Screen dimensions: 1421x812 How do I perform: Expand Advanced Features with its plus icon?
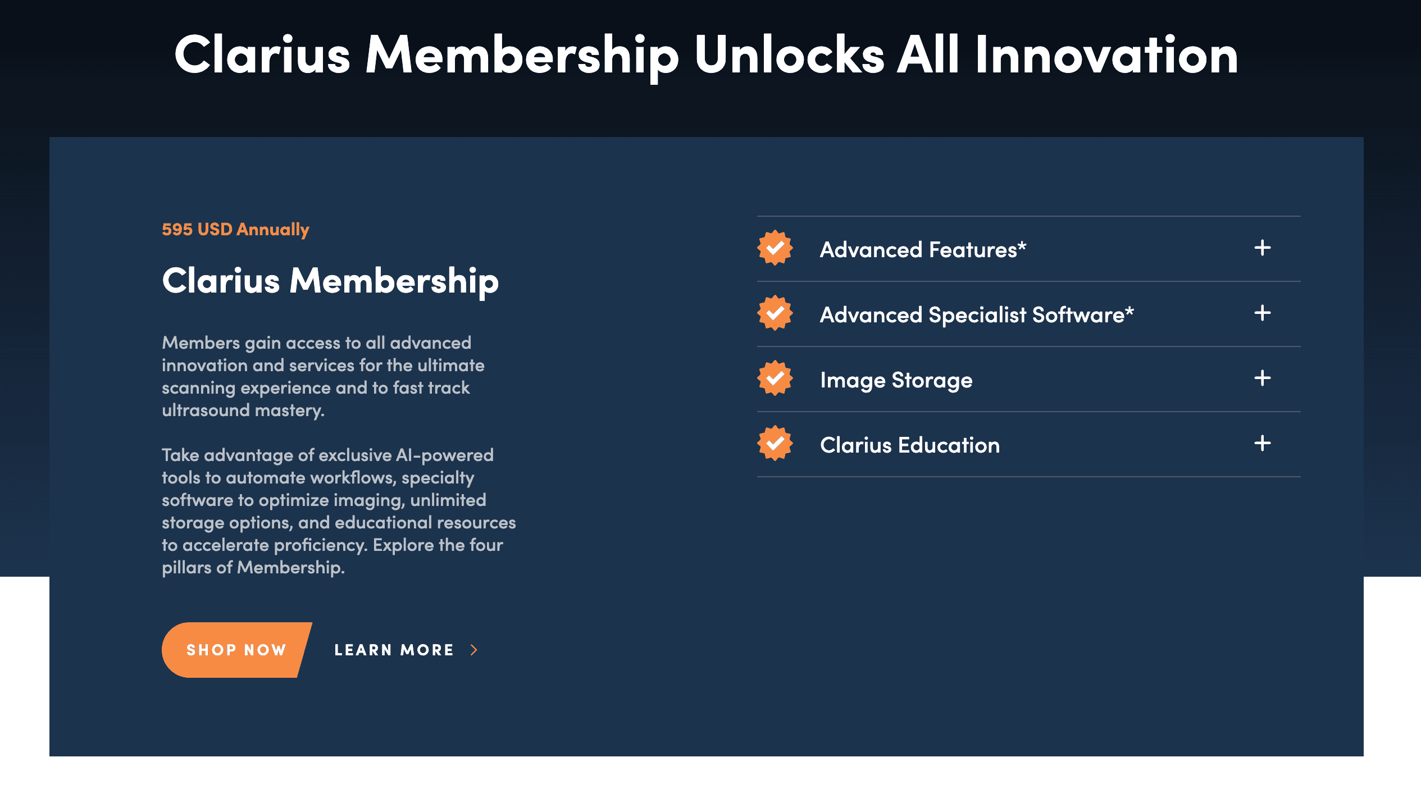click(1262, 248)
